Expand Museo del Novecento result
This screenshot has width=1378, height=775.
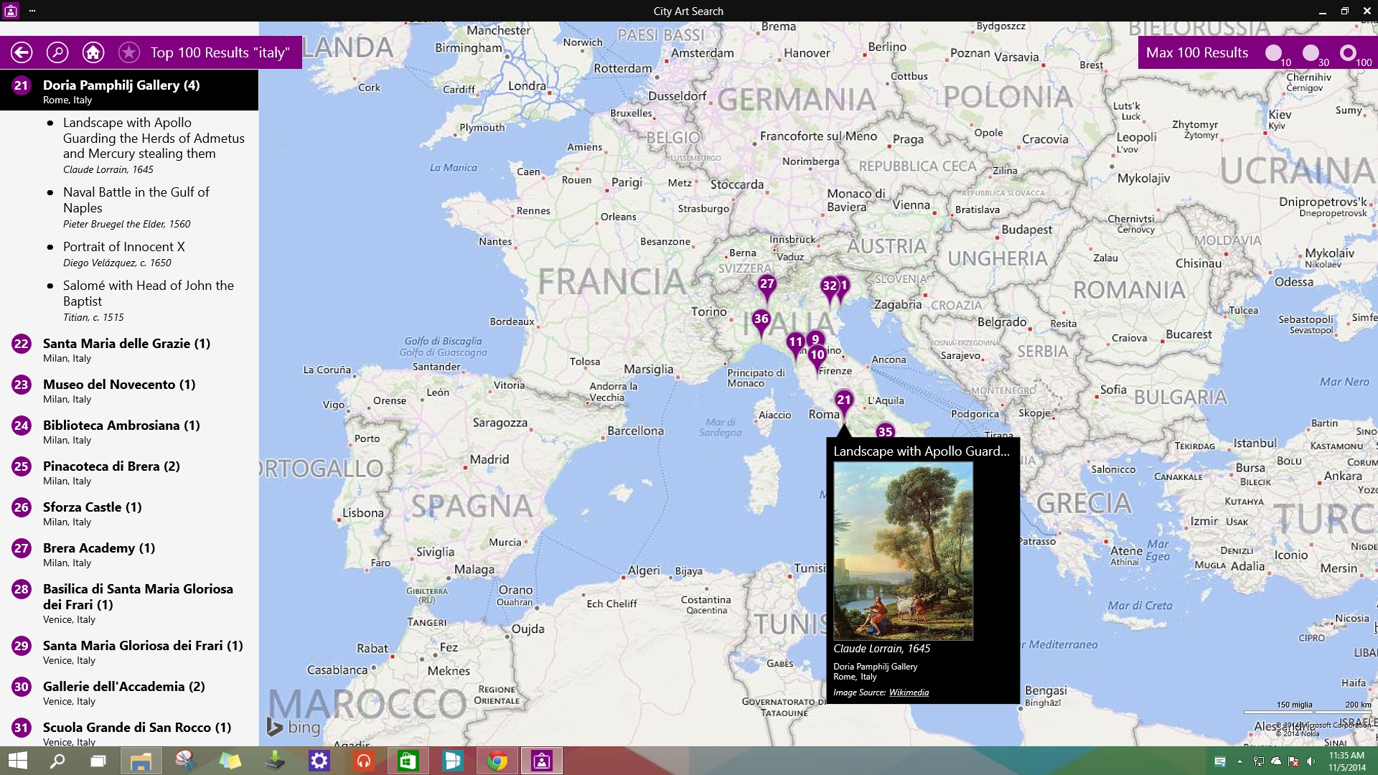pyautogui.click(x=129, y=390)
